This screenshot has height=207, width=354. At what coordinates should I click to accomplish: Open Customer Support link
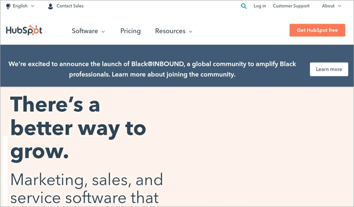click(291, 6)
